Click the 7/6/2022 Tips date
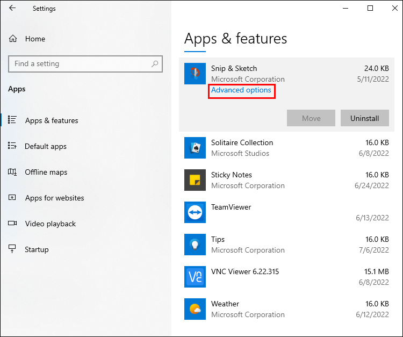 [373, 250]
